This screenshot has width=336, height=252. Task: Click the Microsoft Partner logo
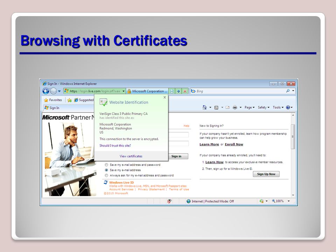coord(68,118)
